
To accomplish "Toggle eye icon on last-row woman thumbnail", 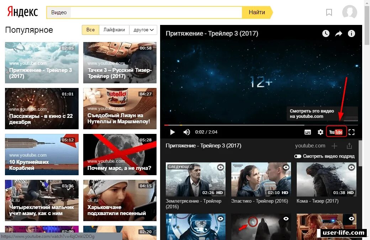I will (351, 219).
